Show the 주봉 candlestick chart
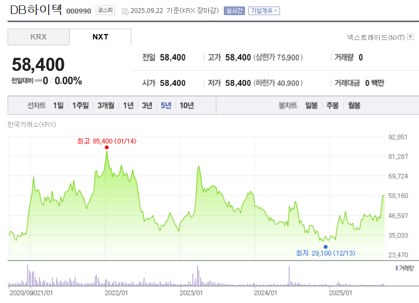 tap(332, 105)
